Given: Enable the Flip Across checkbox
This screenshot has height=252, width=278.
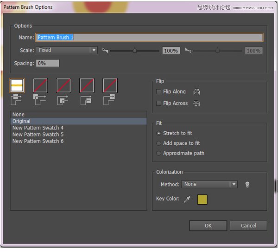Looking at the screenshot, I should point(158,103).
